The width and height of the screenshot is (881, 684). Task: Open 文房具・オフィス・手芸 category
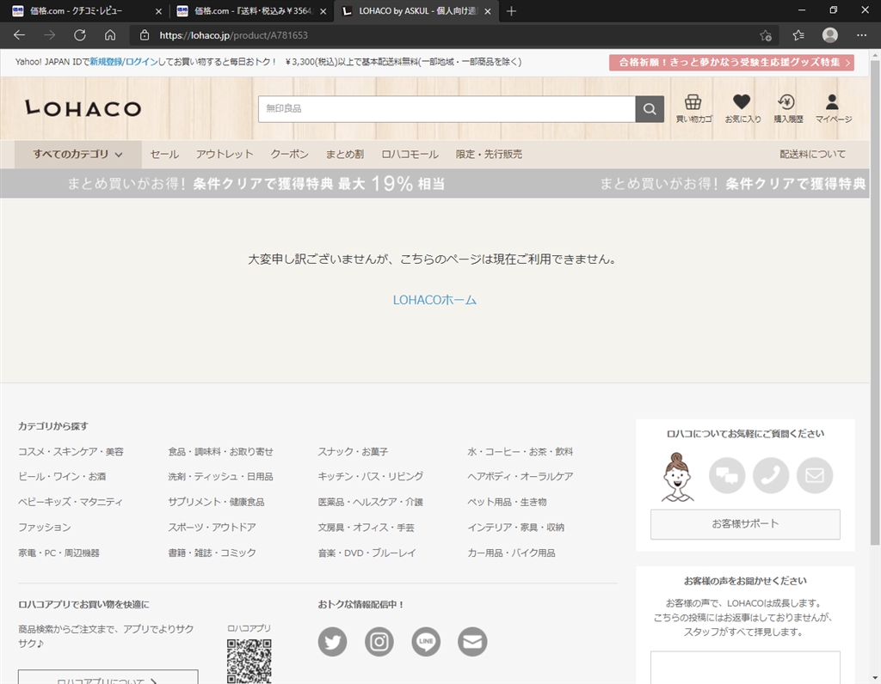pos(367,528)
